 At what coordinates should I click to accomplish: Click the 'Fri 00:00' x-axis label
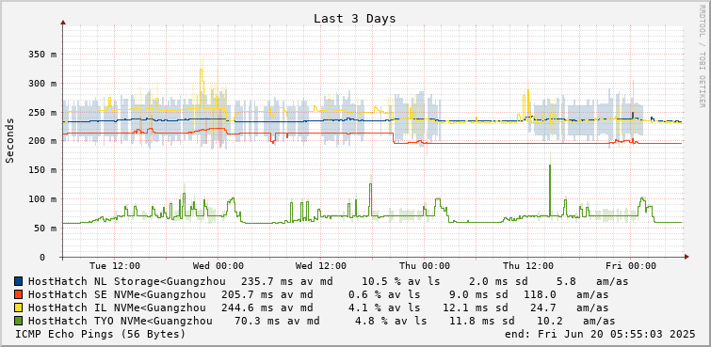631,265
